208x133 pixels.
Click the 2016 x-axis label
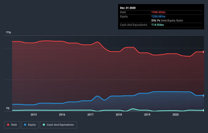[62, 115]
